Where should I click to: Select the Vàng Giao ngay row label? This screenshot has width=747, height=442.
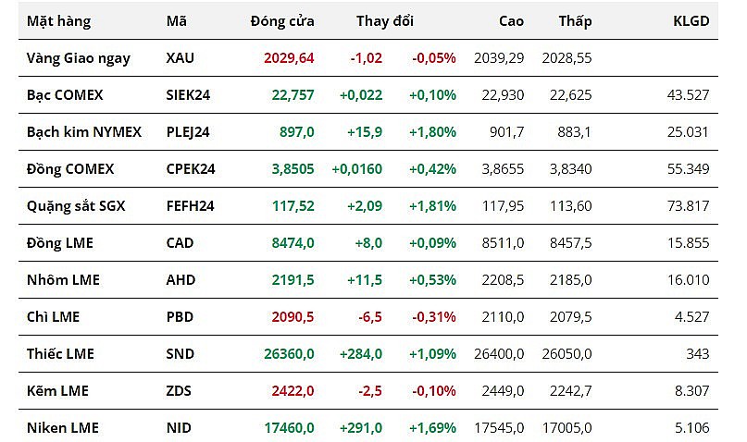pos(78,58)
